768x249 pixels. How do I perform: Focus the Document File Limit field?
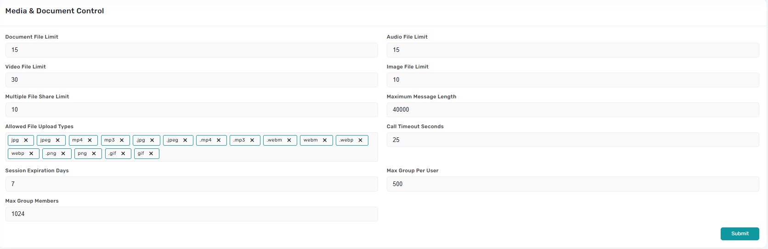(x=191, y=50)
